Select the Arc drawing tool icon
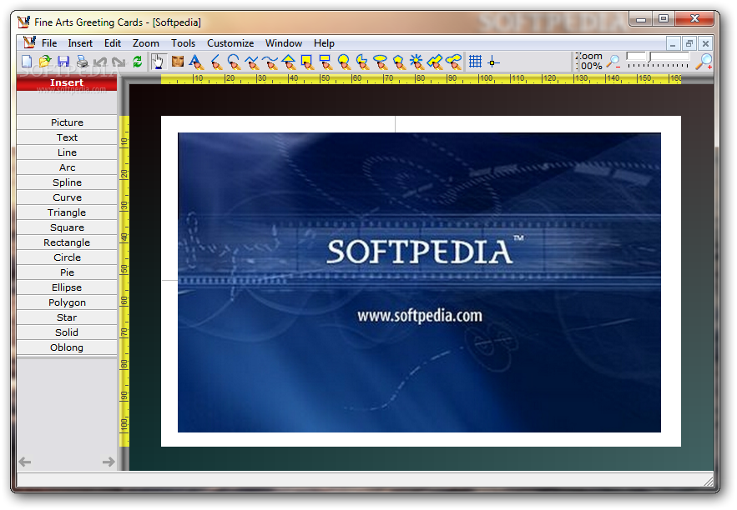The height and width of the screenshot is (510, 737). (x=234, y=62)
